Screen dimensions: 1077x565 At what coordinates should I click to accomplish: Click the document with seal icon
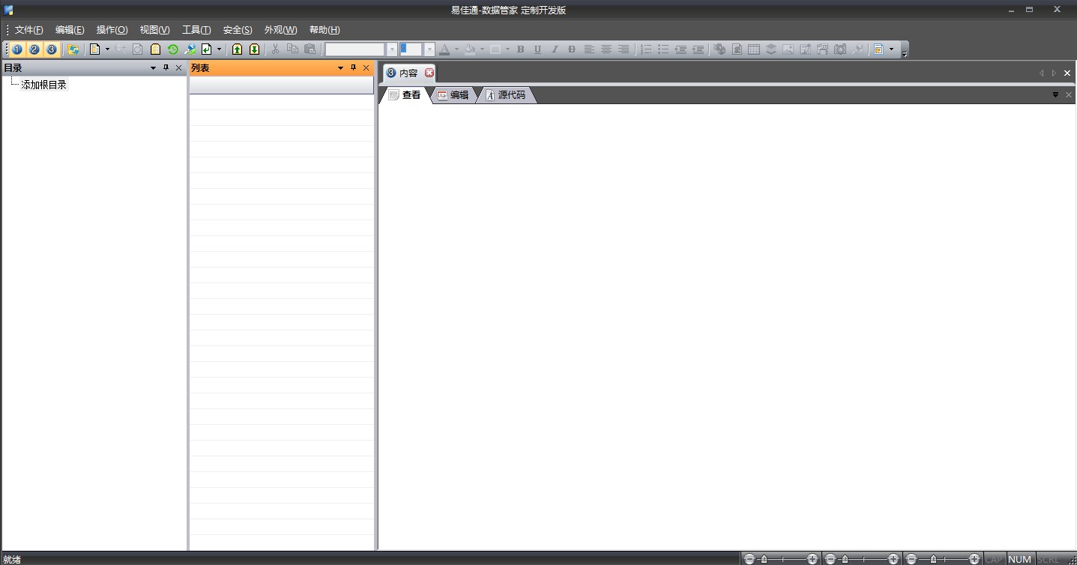[737, 49]
